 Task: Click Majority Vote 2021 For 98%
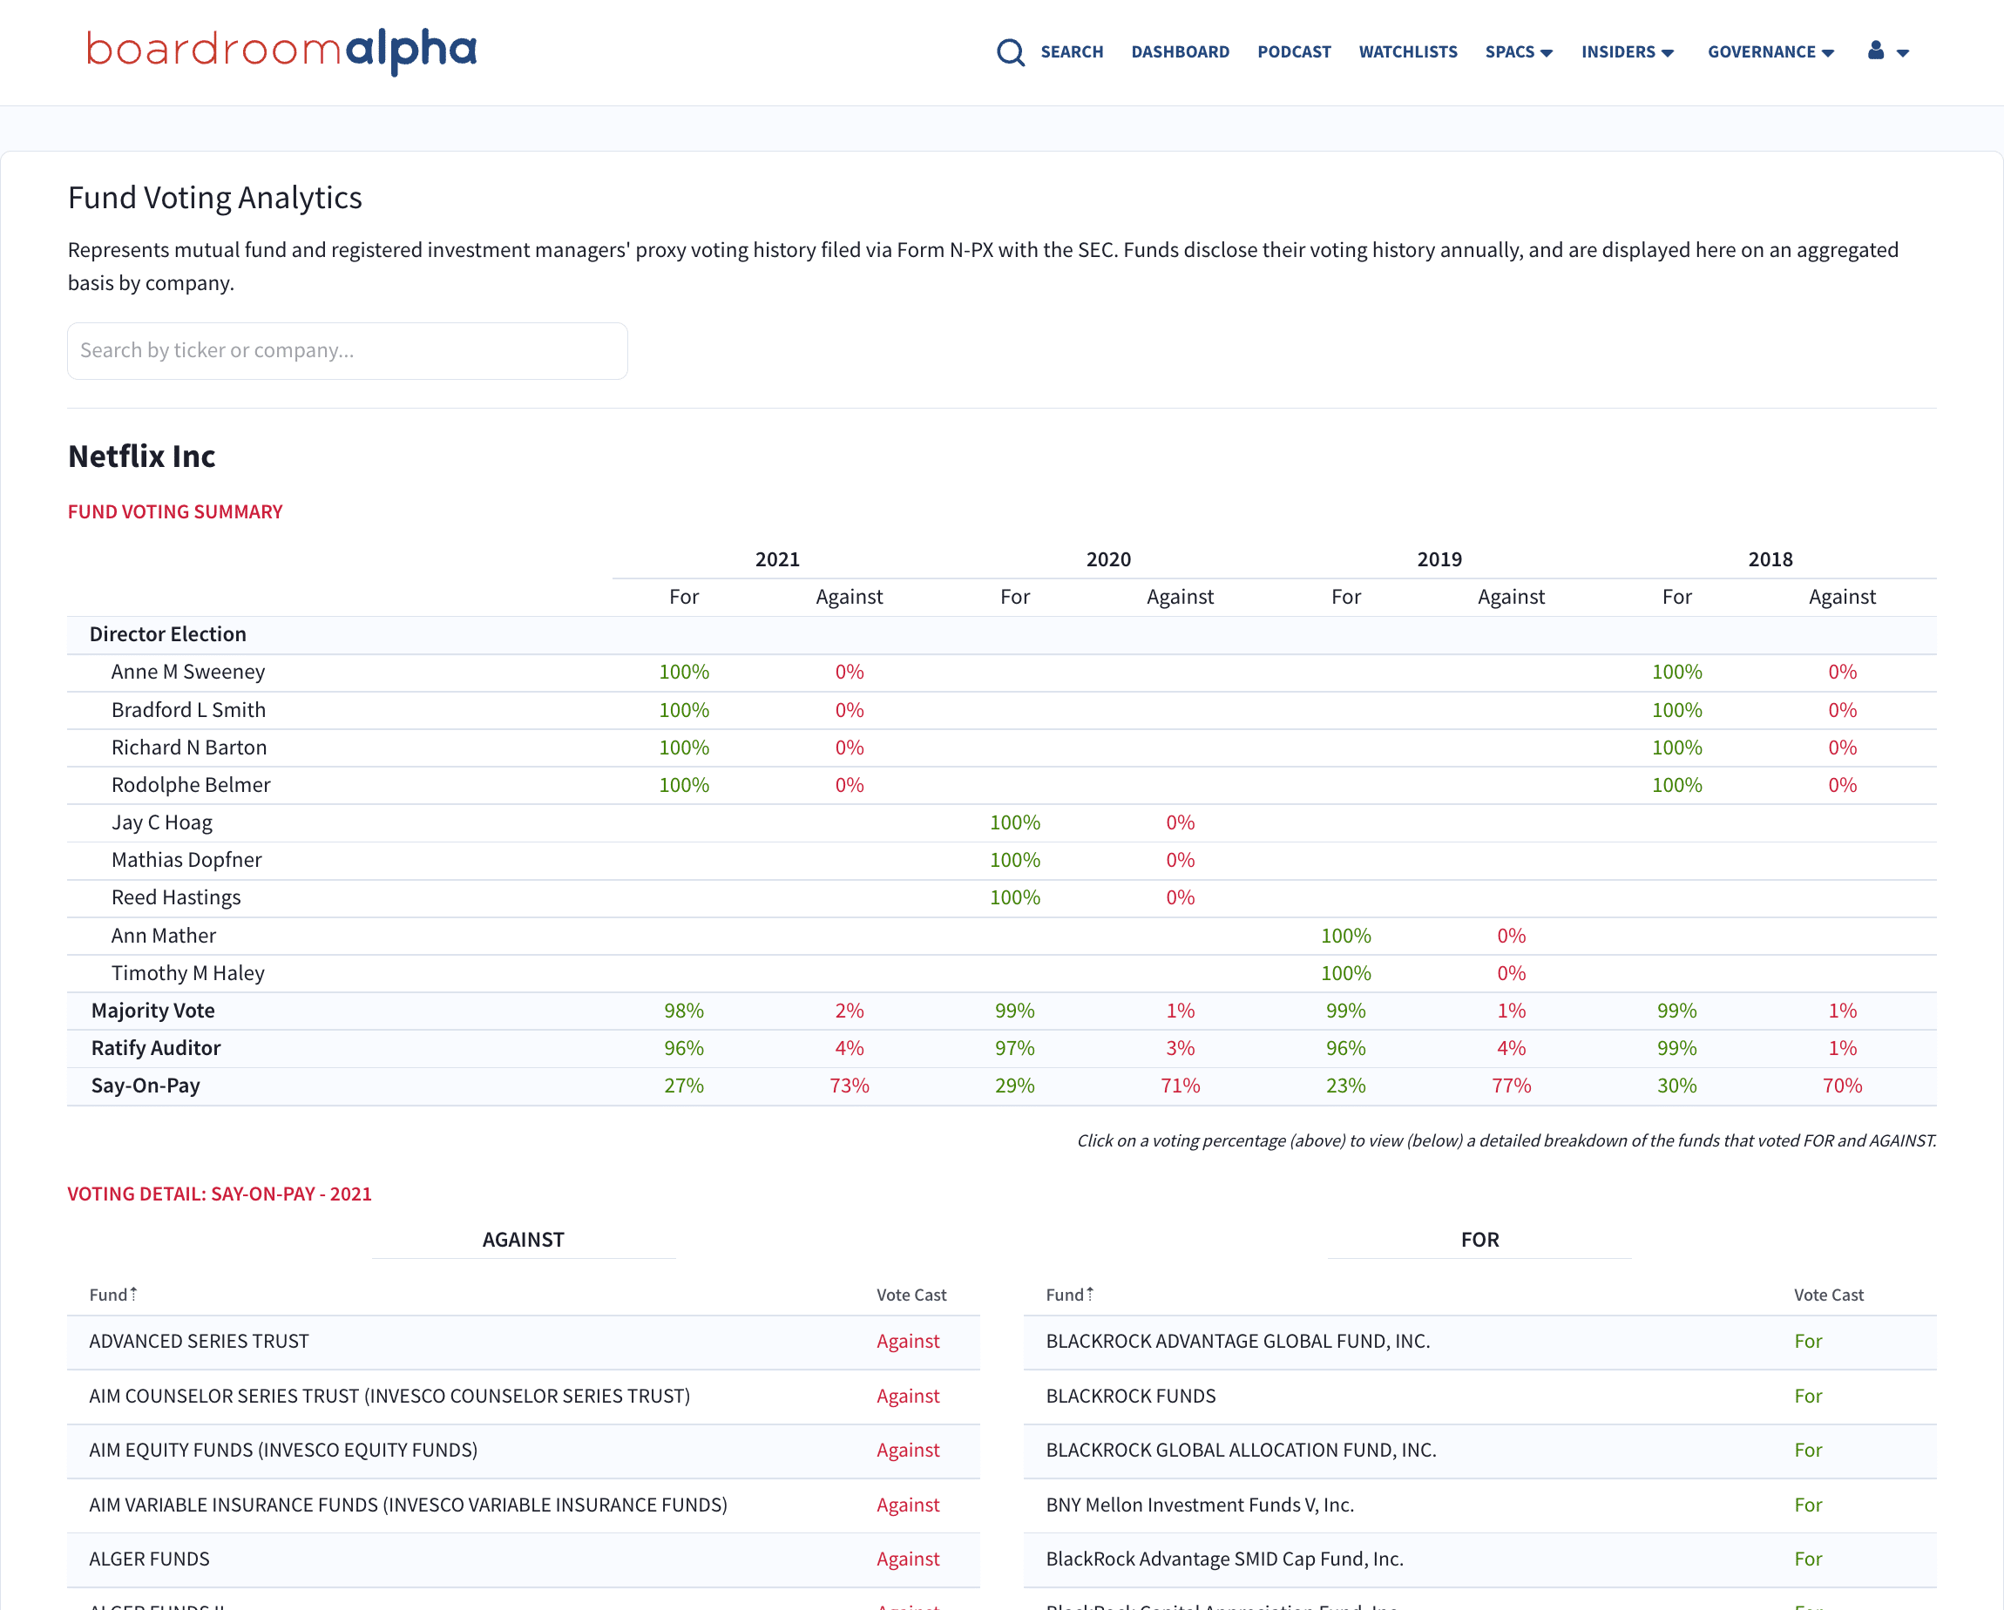tap(684, 1011)
